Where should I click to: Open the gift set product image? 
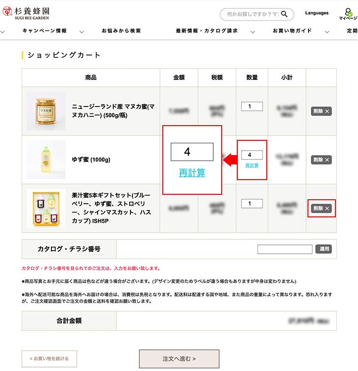pyautogui.click(x=46, y=208)
